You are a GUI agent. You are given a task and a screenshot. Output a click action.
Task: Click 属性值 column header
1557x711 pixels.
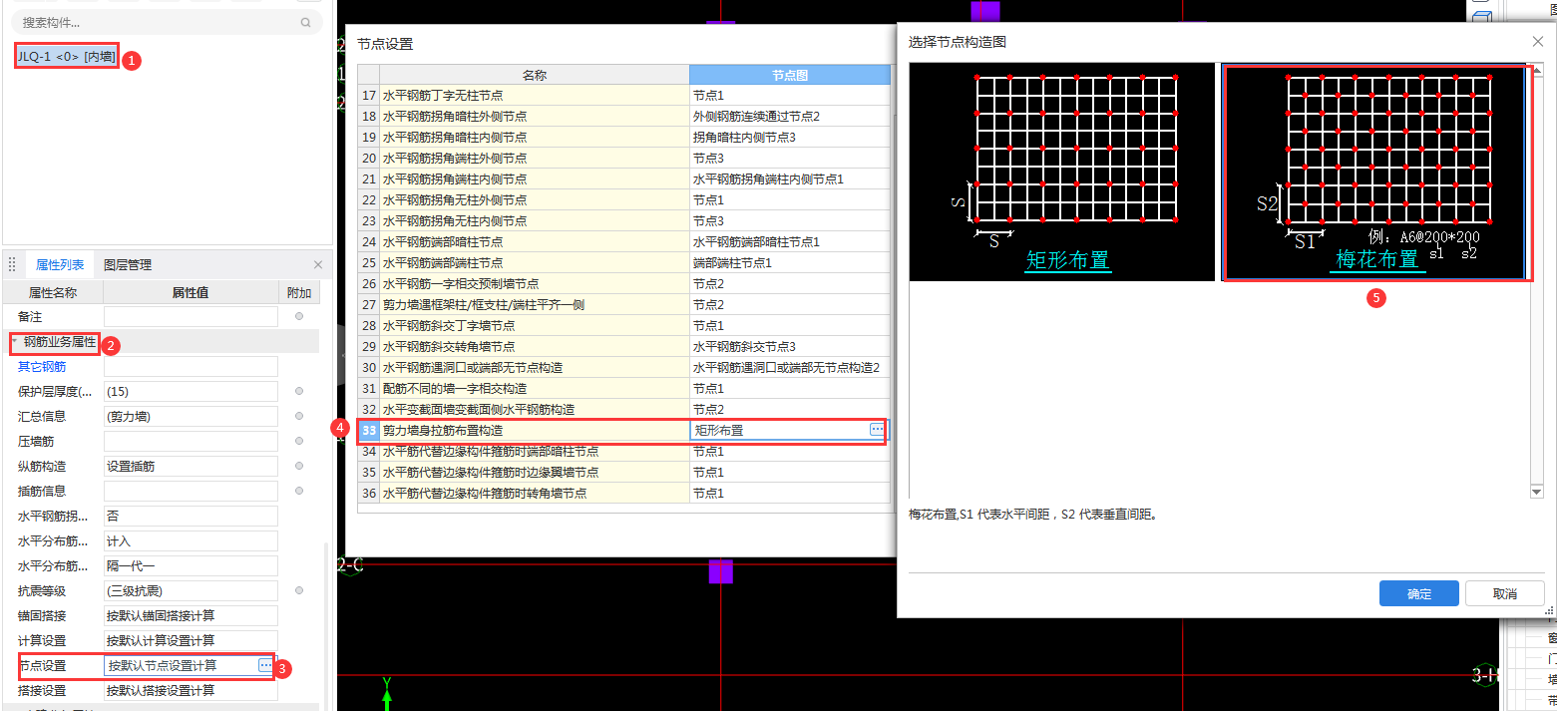[191, 293]
